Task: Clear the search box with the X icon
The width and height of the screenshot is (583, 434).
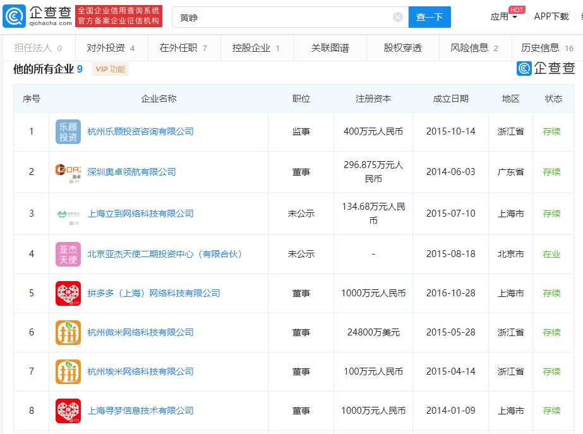Action: (x=398, y=17)
